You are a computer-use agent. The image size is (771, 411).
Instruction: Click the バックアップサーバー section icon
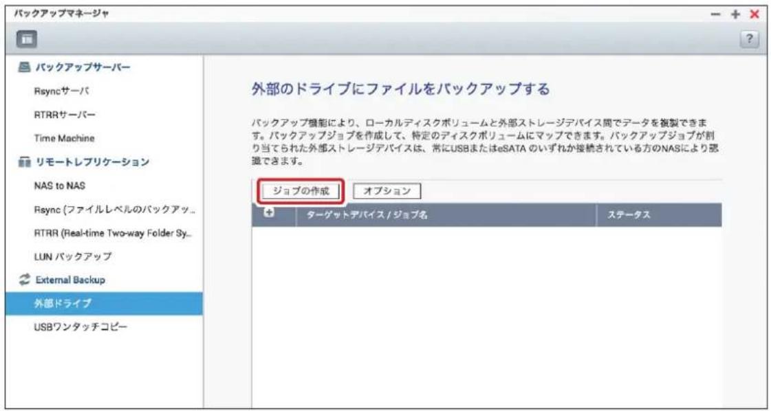[23, 68]
